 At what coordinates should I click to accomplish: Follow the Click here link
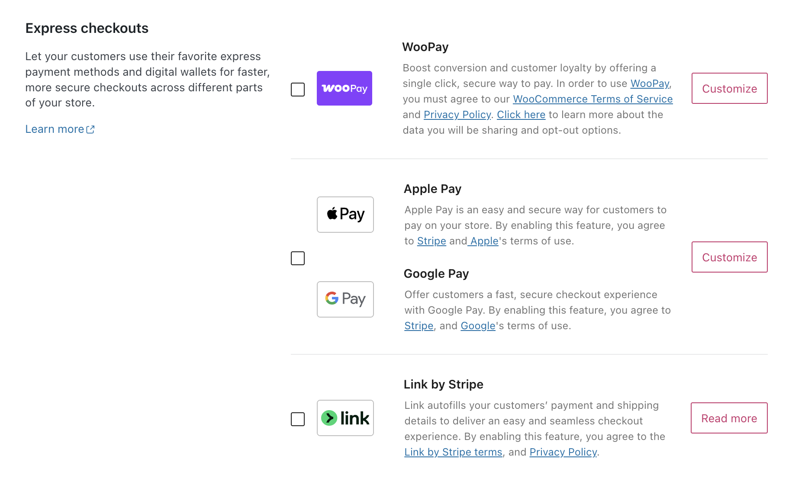coord(521,115)
